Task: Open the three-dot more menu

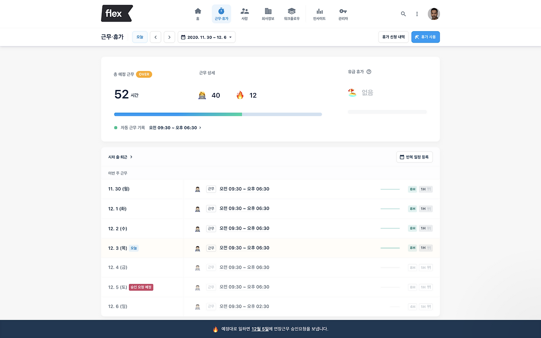Action: tap(417, 14)
